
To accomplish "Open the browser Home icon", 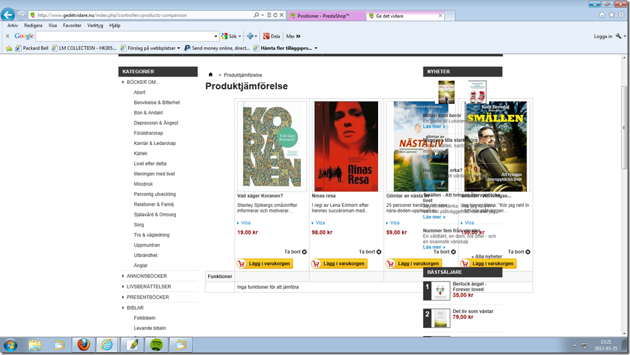I will click(x=601, y=15).
